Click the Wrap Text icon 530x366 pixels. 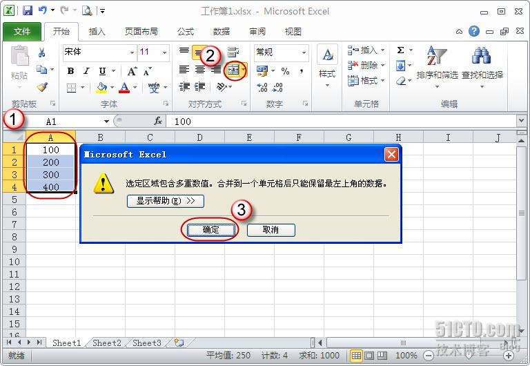tap(233, 52)
